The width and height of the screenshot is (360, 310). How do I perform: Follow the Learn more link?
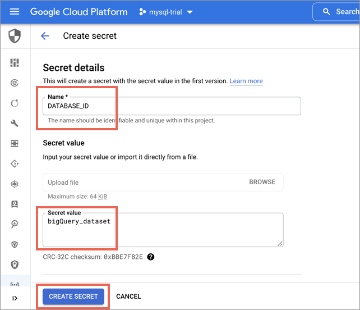pos(246,81)
